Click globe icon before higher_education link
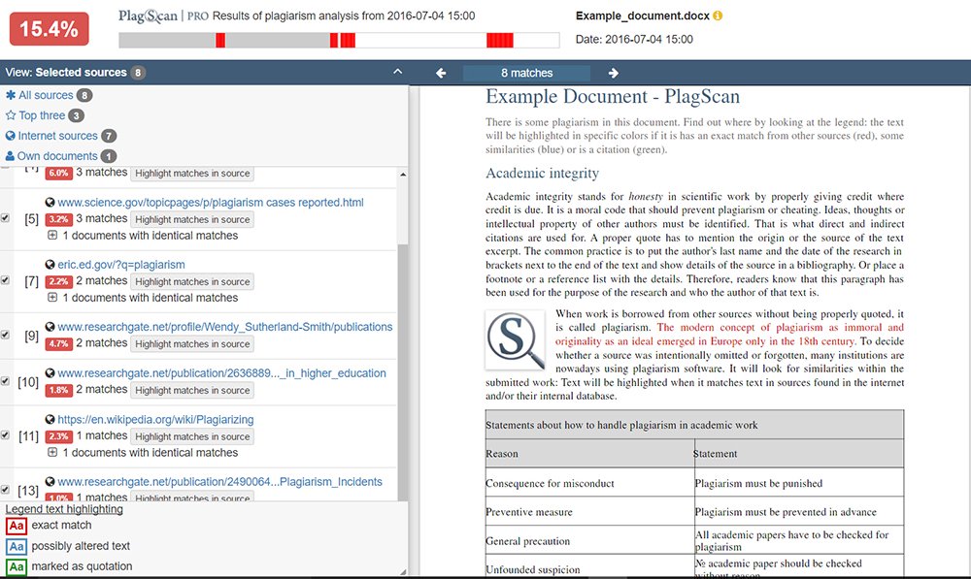Viewport: 971px width, 579px height. pyautogui.click(x=50, y=373)
